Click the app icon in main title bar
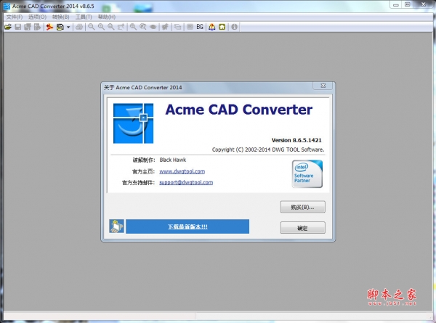 tap(7, 6)
